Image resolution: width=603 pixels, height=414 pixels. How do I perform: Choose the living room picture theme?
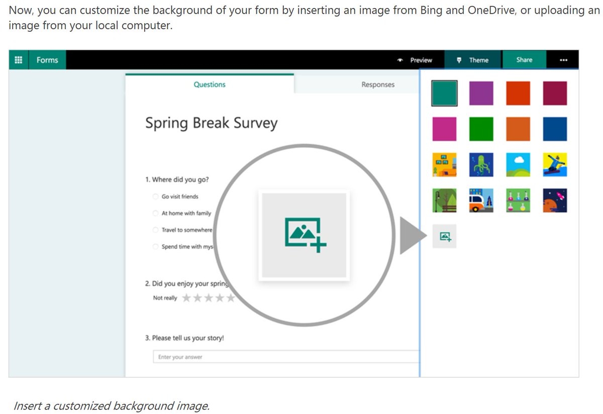444,165
